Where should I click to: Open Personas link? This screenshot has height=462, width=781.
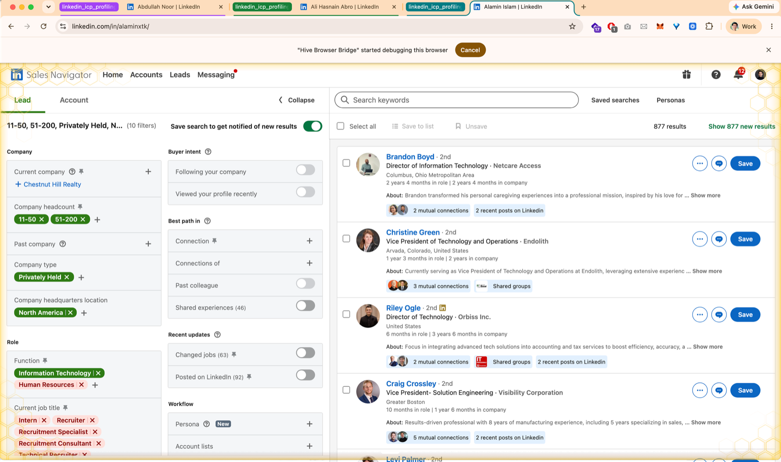point(671,100)
